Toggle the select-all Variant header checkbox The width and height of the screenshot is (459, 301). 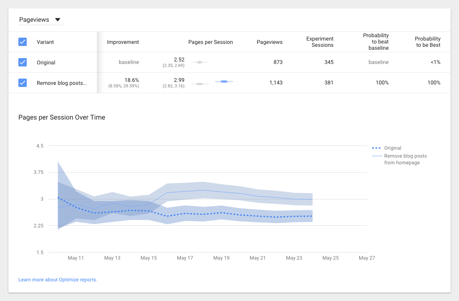tap(23, 42)
